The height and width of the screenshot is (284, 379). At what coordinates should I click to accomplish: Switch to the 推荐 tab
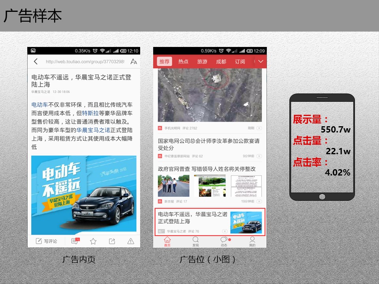[x=164, y=62]
